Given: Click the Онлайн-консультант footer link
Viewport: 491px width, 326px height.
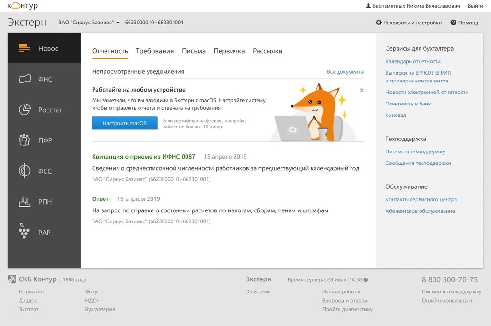Looking at the screenshot, I should click(x=447, y=300).
